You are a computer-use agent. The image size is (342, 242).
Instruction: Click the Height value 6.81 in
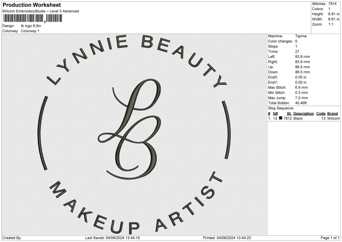pyautogui.click(x=334, y=14)
